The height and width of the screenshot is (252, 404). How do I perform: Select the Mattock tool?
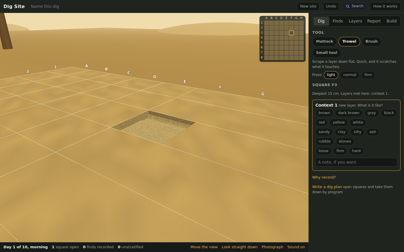[x=324, y=41]
